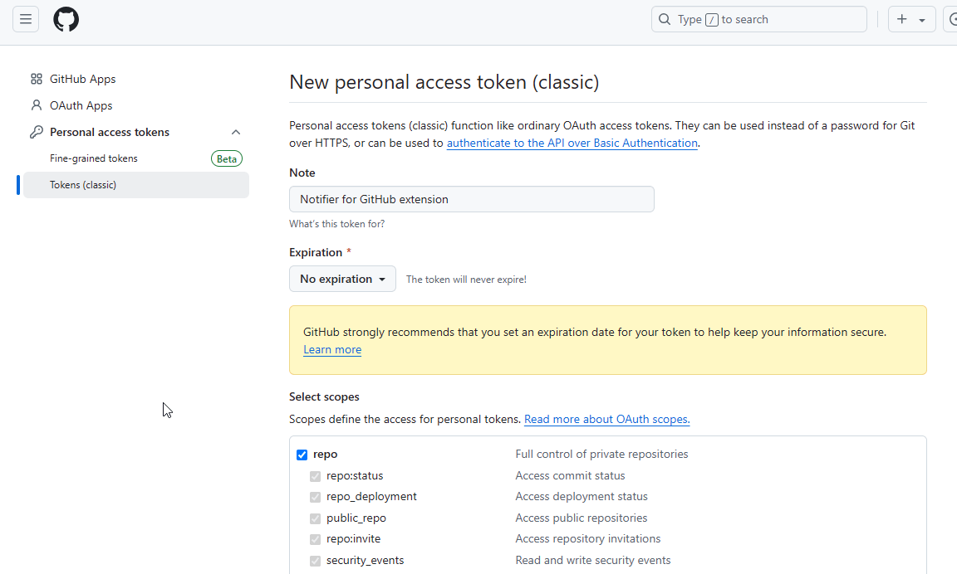Image resolution: width=957 pixels, height=574 pixels.
Task: Click 'Full control of private repositories' text
Action: 601,454
